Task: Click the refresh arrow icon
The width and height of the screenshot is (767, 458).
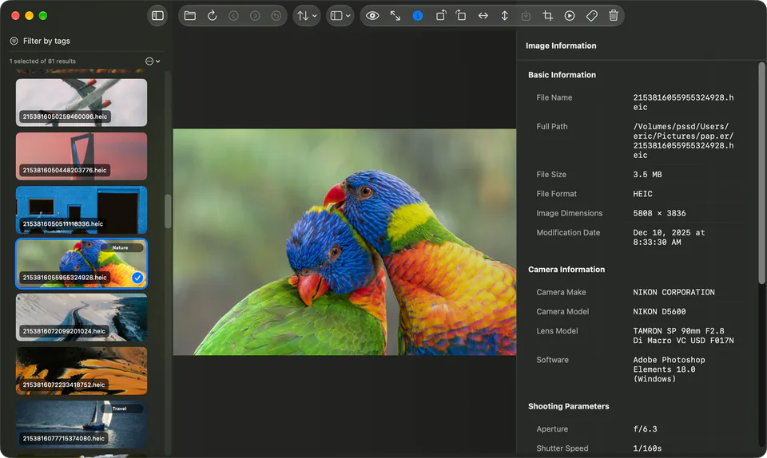Action: [x=212, y=16]
